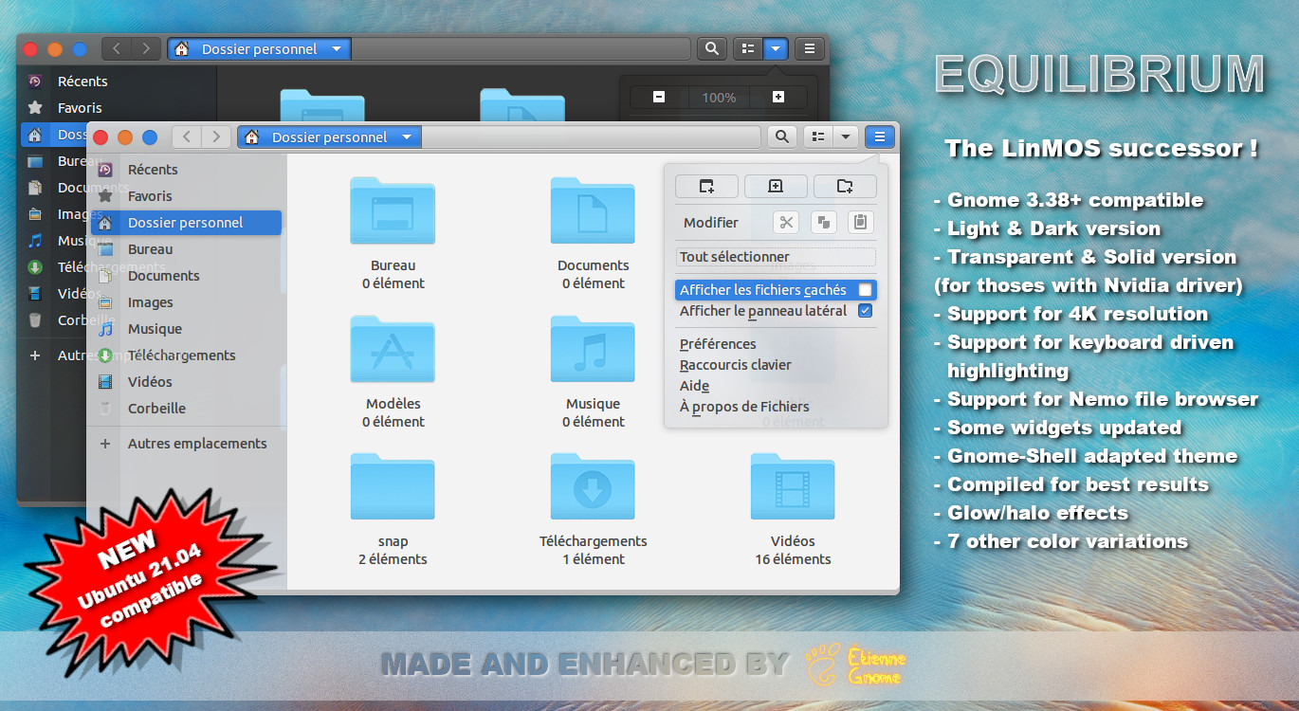The height and width of the screenshot is (711, 1299).
Task: Open Préférences from the popover menu
Action: 718,344
